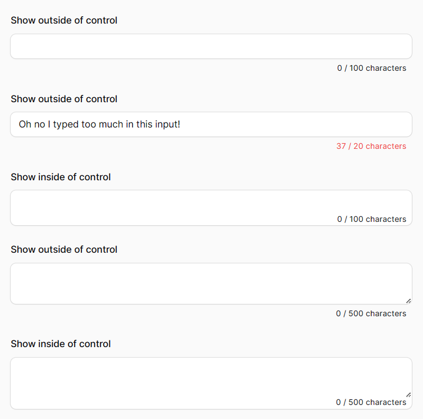The image size is (423, 419).
Task: Click the resize handle of the outside-counter textarea
Action: 408,301
